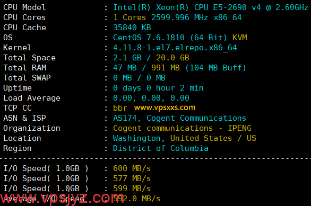Click the 'Load Average' label

point(32,98)
